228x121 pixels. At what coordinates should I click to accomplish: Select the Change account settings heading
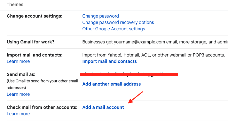(35, 16)
